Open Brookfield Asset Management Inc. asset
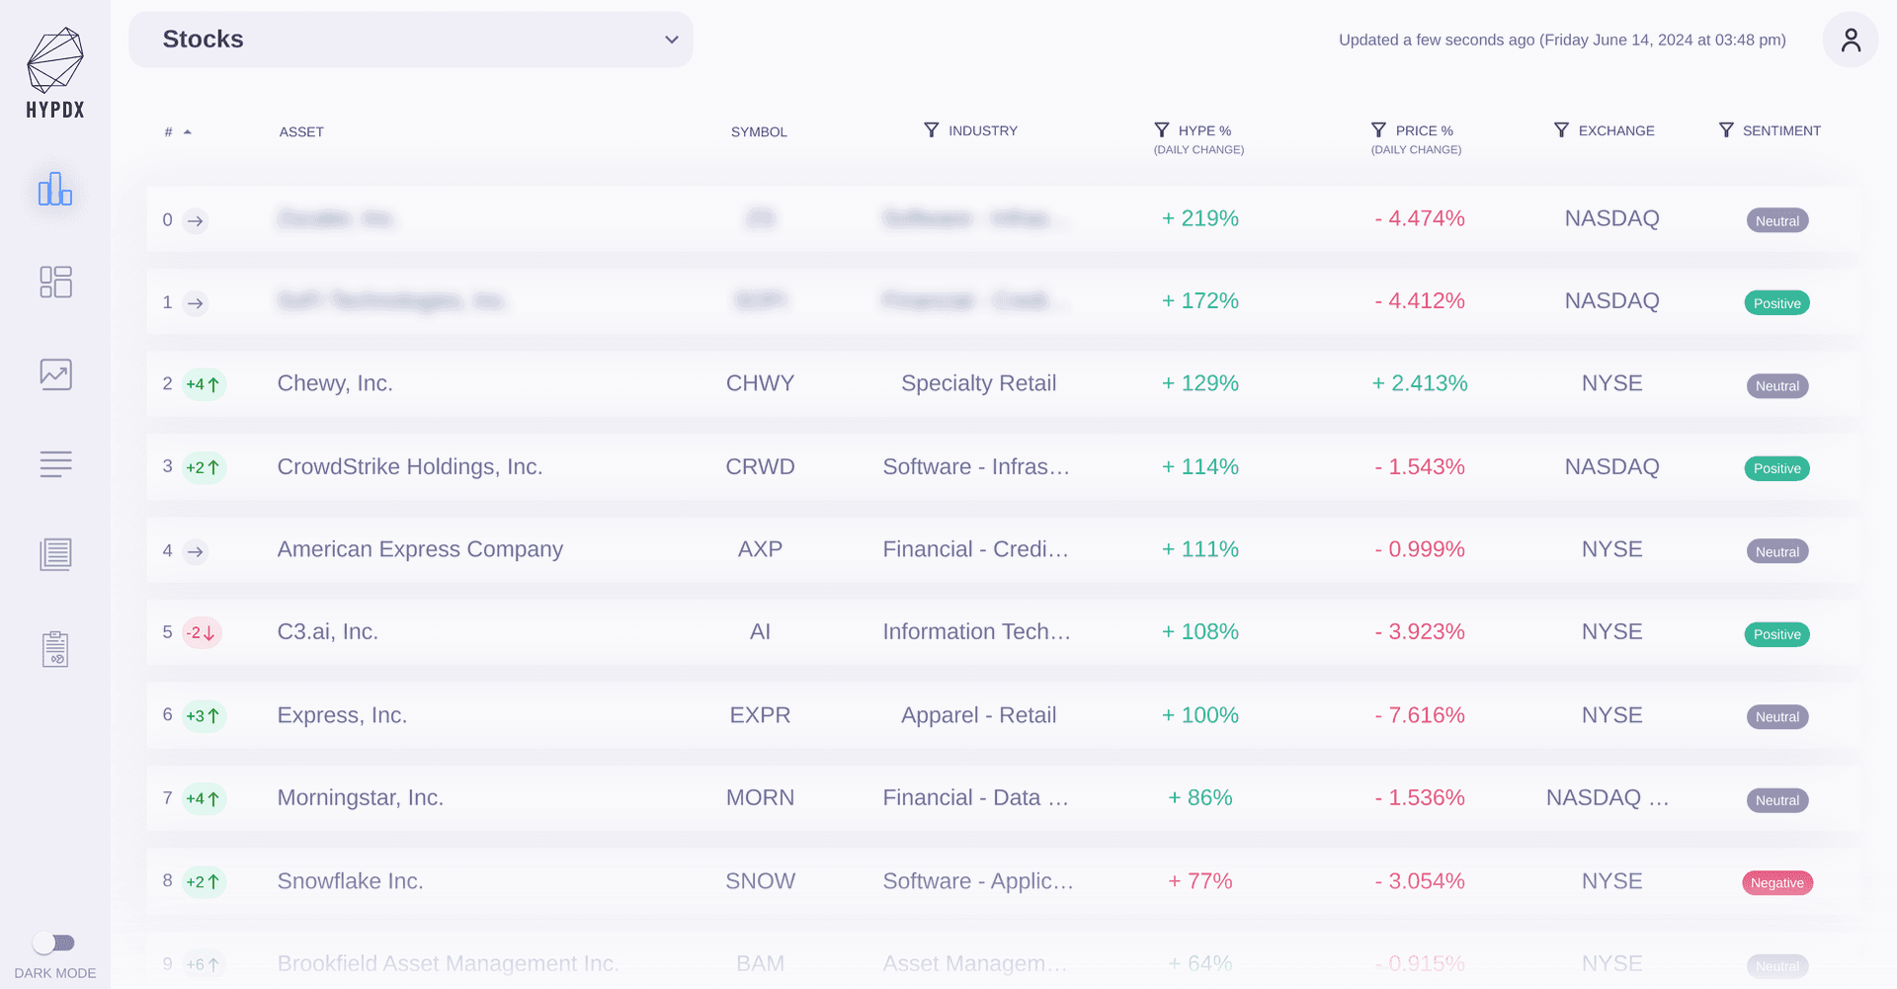 [448, 963]
